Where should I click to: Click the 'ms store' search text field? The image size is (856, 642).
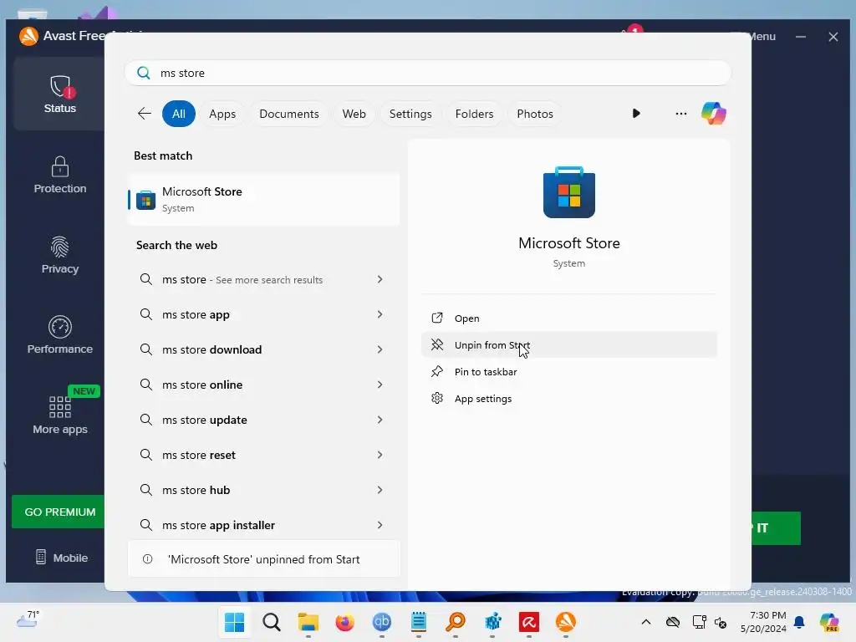pyautogui.click(x=428, y=73)
